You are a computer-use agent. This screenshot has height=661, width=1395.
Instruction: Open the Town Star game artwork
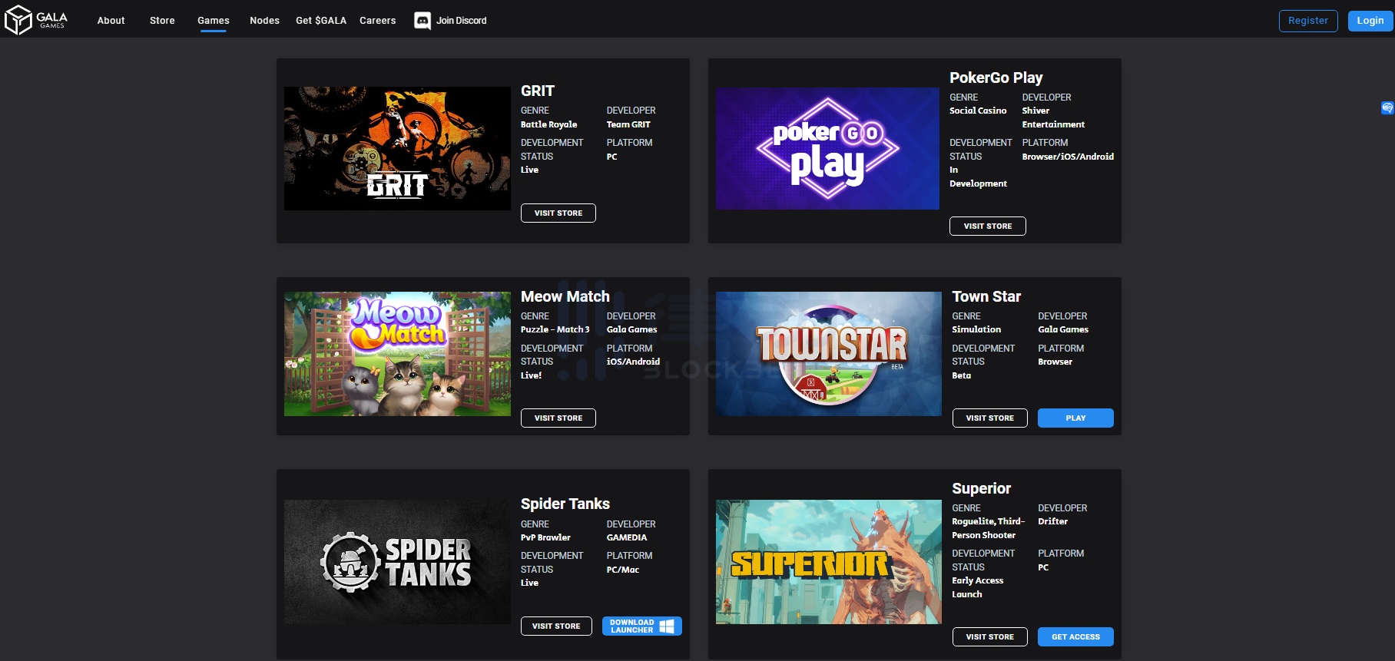[x=828, y=354]
